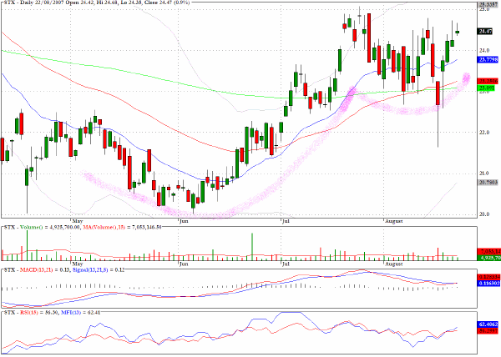Click the red RSI(15) = 56.30 label
This screenshot has width=501, height=357.
(38, 313)
